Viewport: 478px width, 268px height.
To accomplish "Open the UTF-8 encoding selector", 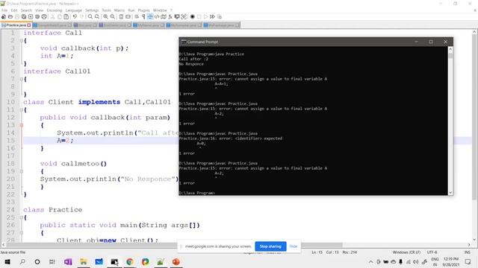I will [432, 252].
